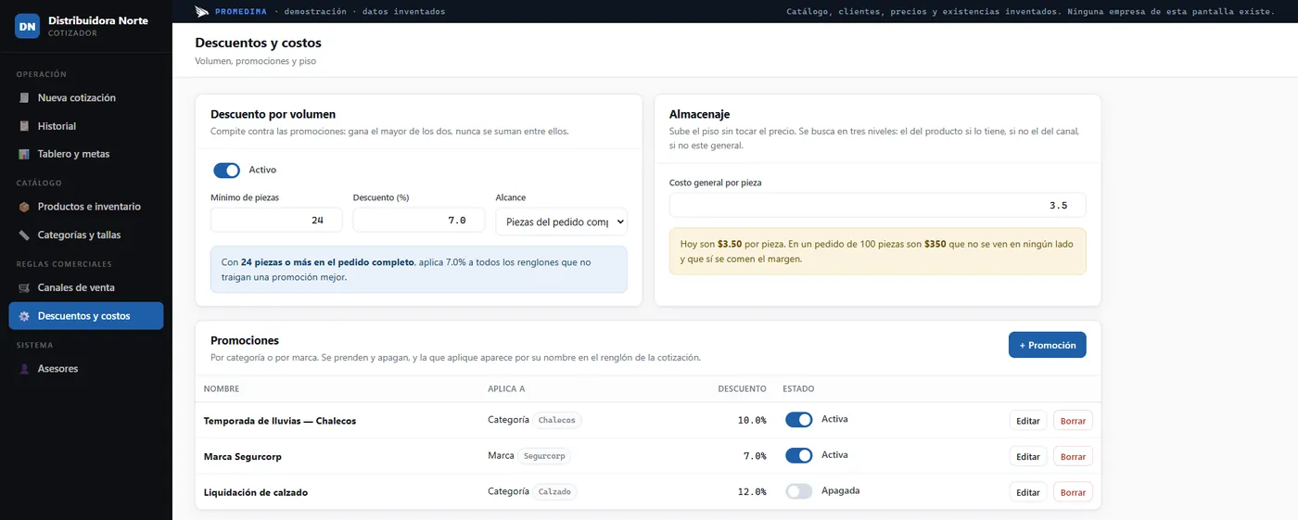Enable the Liquidación de calzado promotion switch

pyautogui.click(x=798, y=491)
